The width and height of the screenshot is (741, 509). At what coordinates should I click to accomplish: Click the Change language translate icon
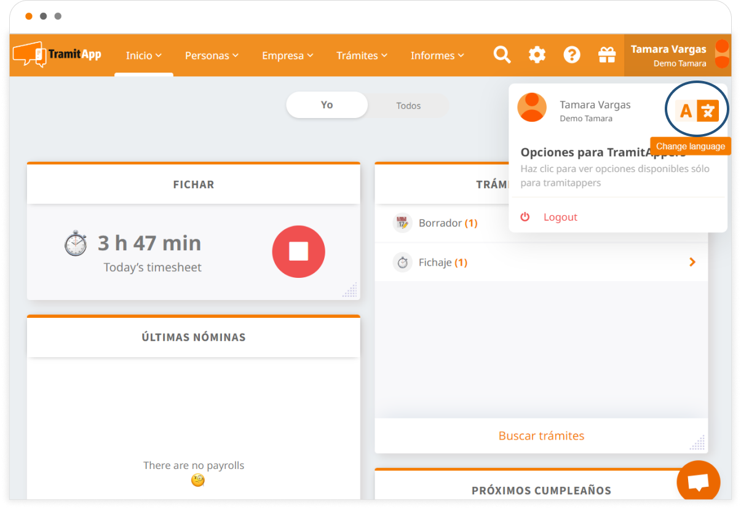697,111
